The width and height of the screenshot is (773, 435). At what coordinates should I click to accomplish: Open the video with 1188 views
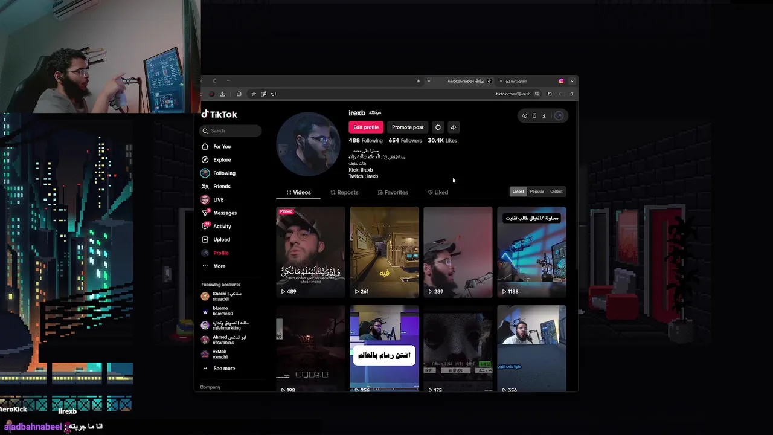[x=531, y=252]
